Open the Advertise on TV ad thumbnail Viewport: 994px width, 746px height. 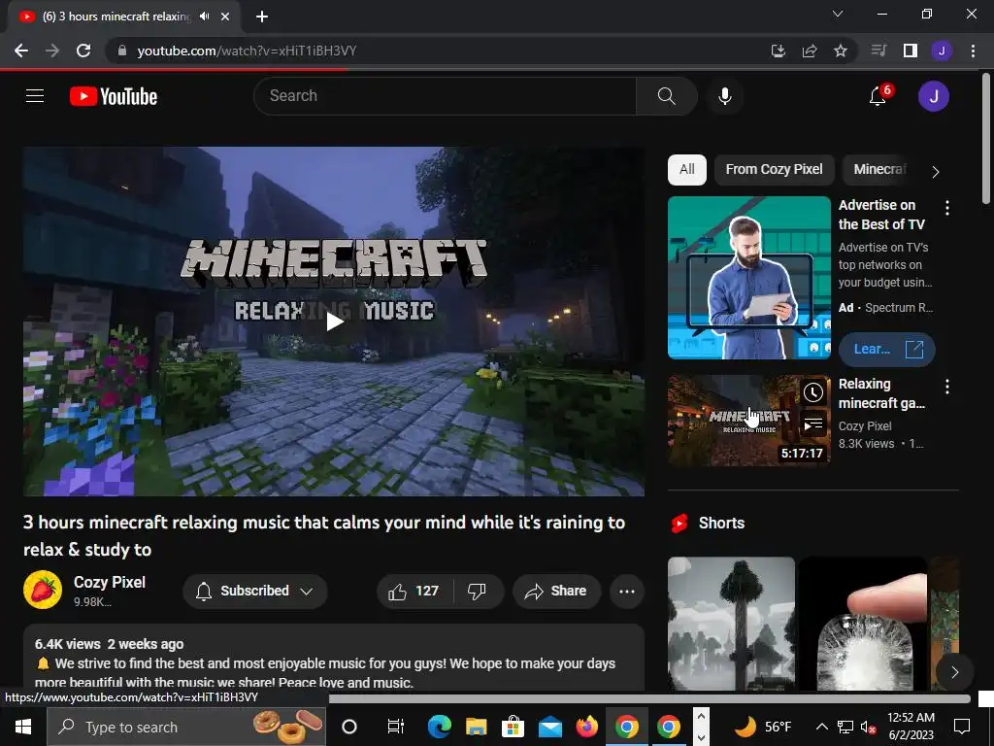tap(748, 278)
